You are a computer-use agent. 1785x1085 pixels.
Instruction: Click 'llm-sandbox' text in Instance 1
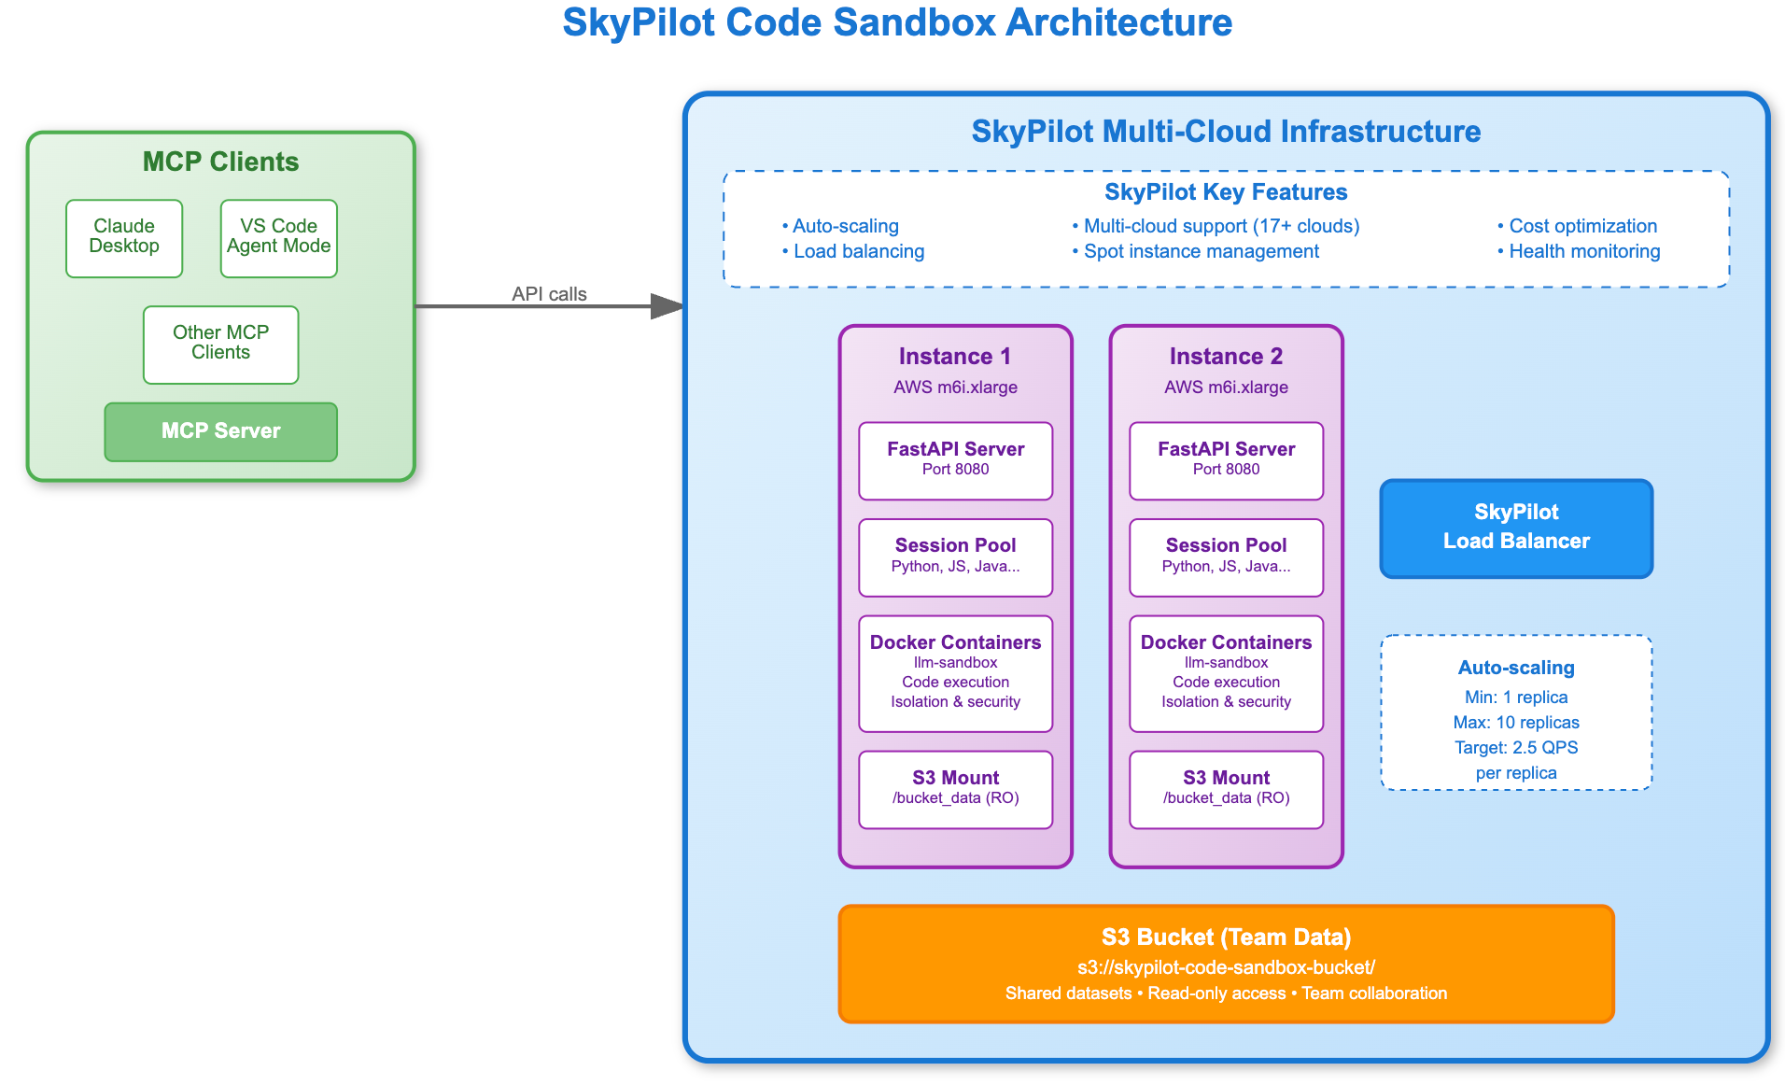[955, 663]
